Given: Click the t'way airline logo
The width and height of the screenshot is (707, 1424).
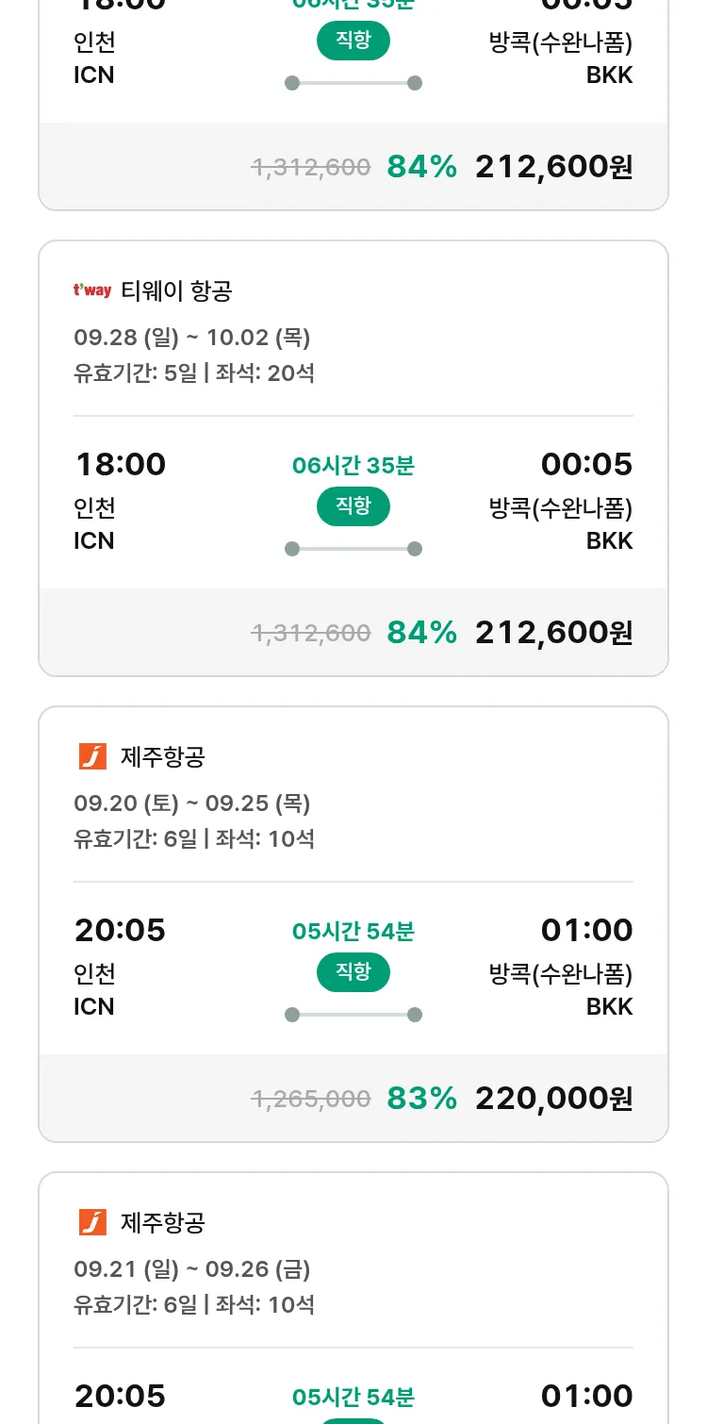Looking at the screenshot, I should (x=92, y=290).
